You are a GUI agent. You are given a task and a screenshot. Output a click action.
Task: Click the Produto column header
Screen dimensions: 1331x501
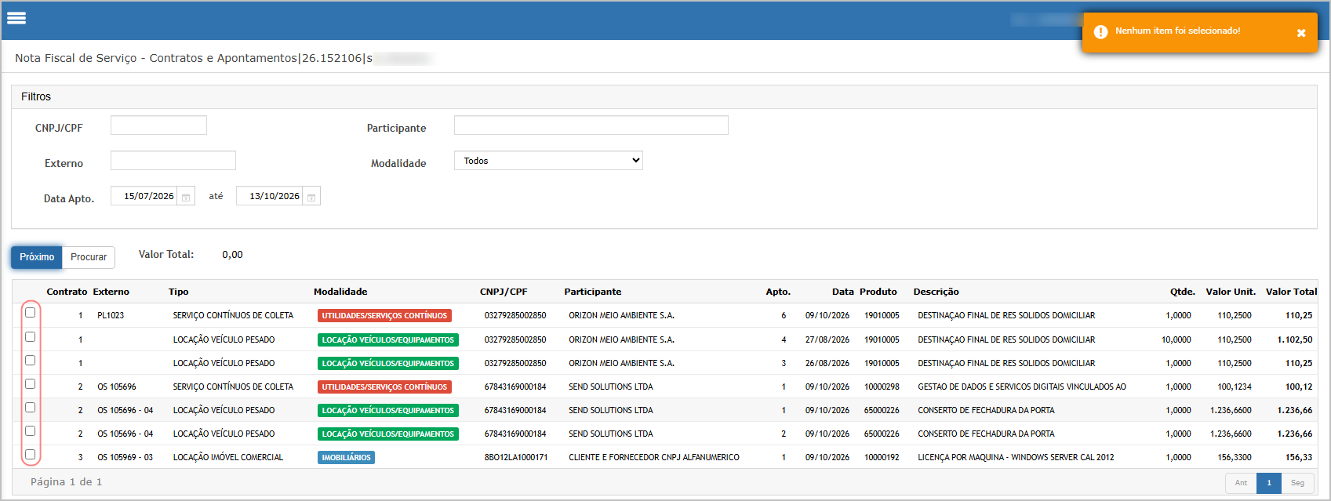click(878, 292)
